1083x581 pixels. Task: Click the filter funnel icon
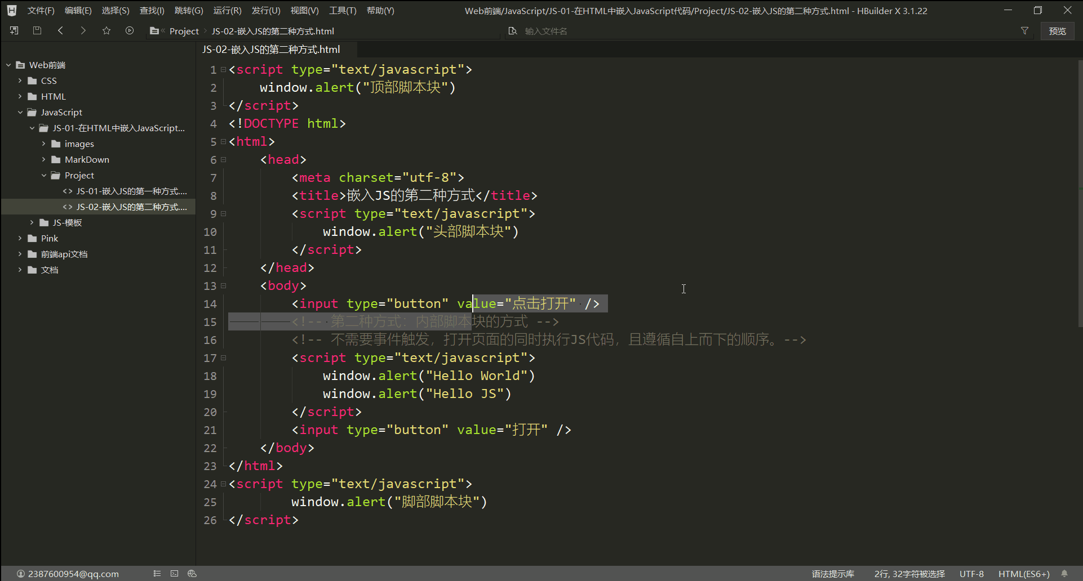pyautogui.click(x=1024, y=31)
